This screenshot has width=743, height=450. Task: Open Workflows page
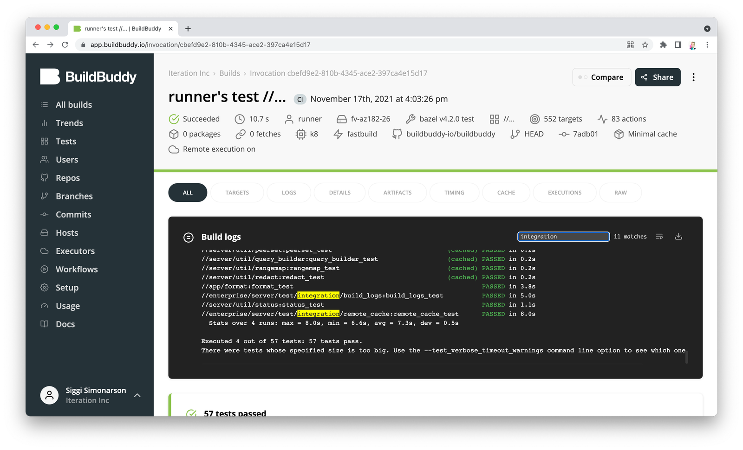(x=77, y=270)
